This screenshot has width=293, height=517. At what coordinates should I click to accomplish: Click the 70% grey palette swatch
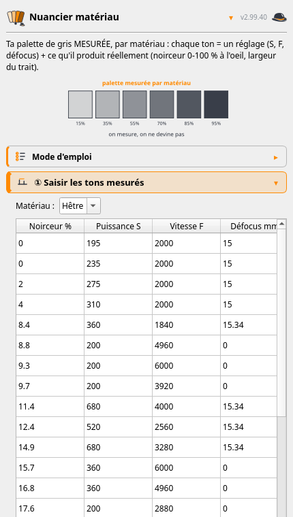coord(162,104)
